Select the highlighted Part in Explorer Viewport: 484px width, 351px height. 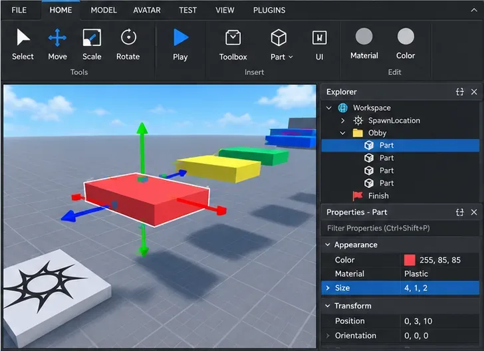(400, 146)
